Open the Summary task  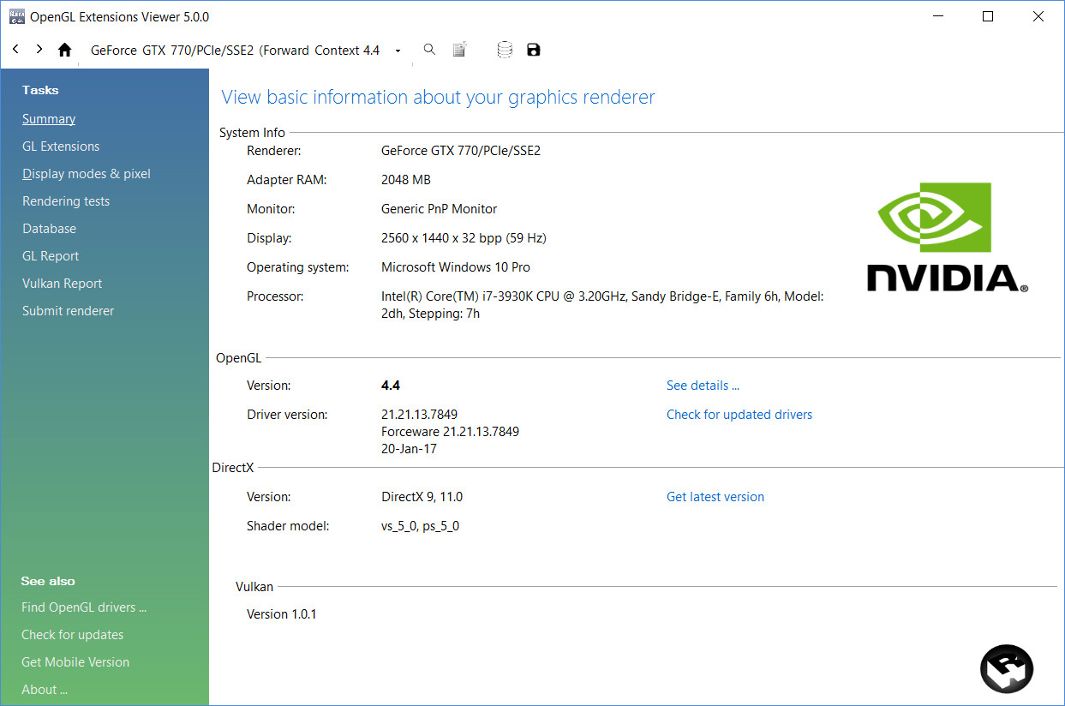click(x=49, y=119)
